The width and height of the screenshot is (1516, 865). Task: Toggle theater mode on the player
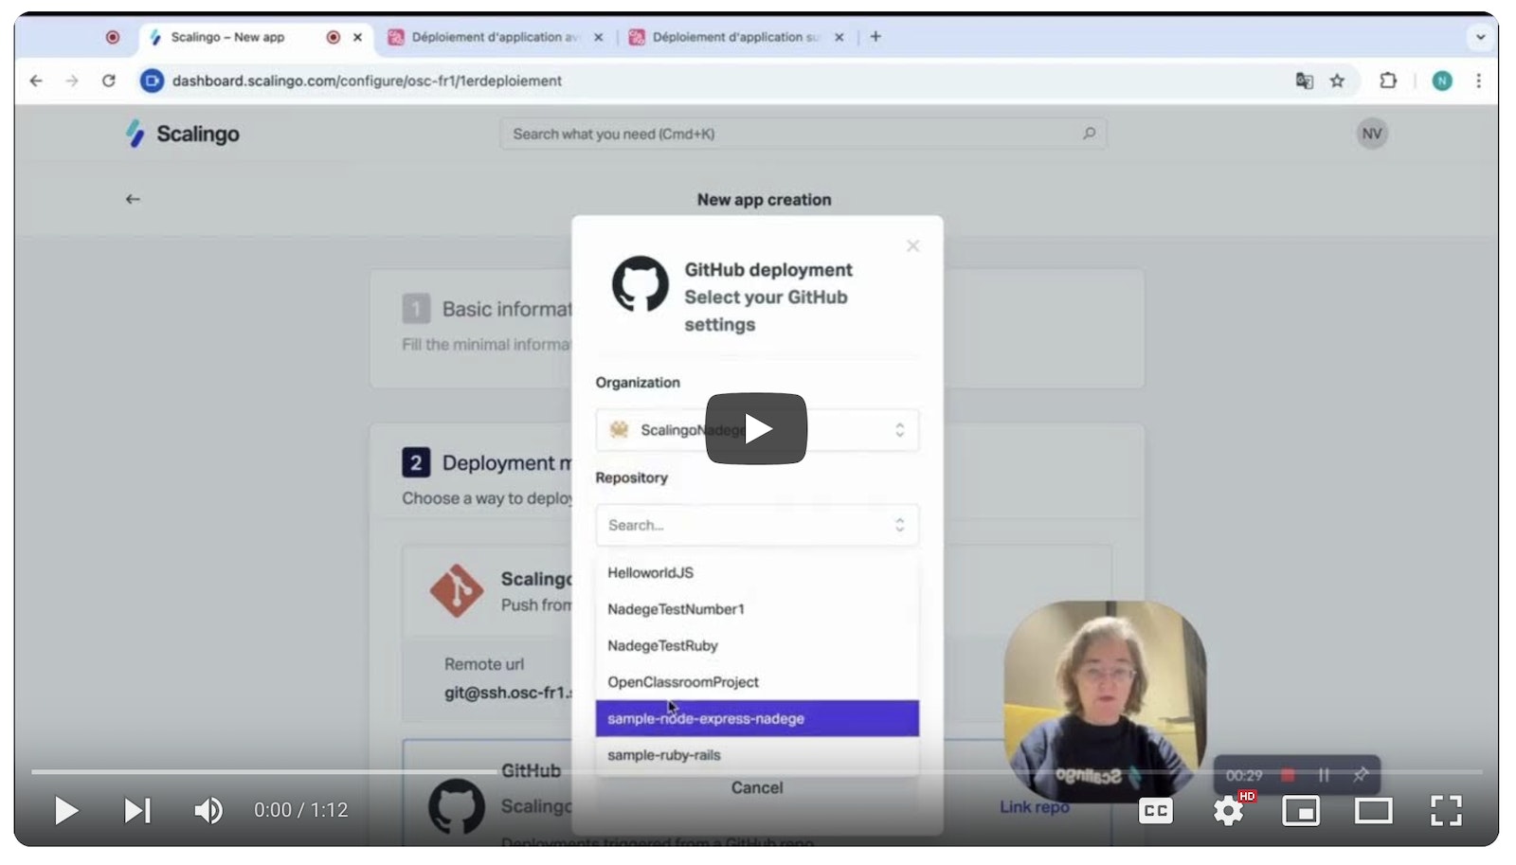1372,811
